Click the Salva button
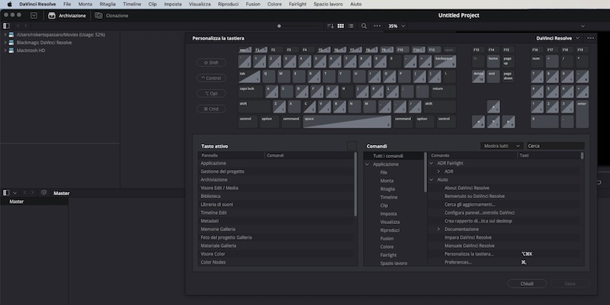 click(570, 284)
